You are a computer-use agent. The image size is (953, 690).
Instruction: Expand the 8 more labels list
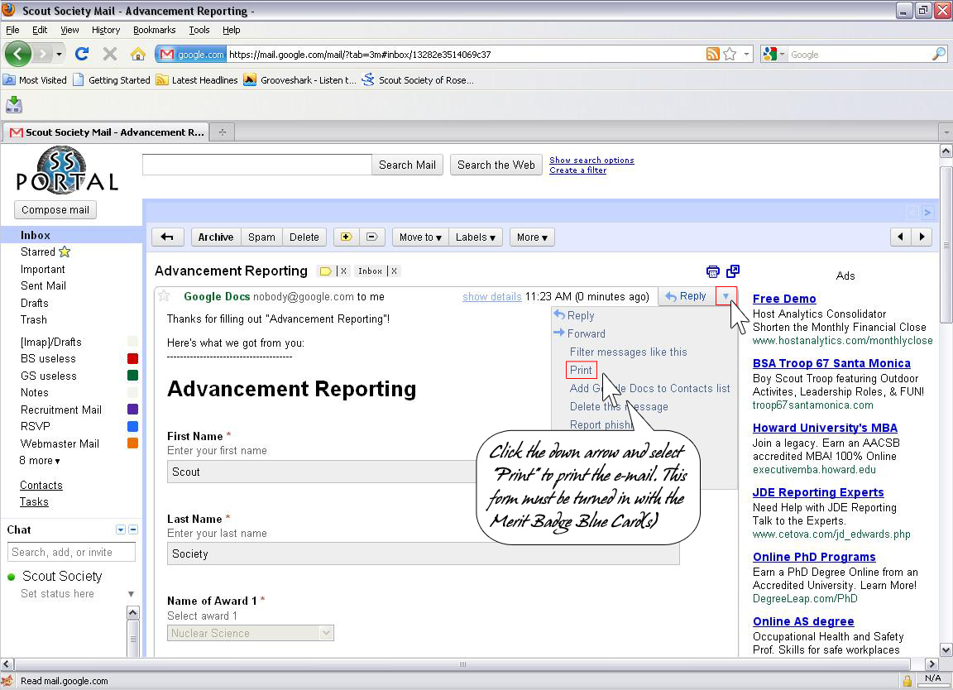[40, 461]
